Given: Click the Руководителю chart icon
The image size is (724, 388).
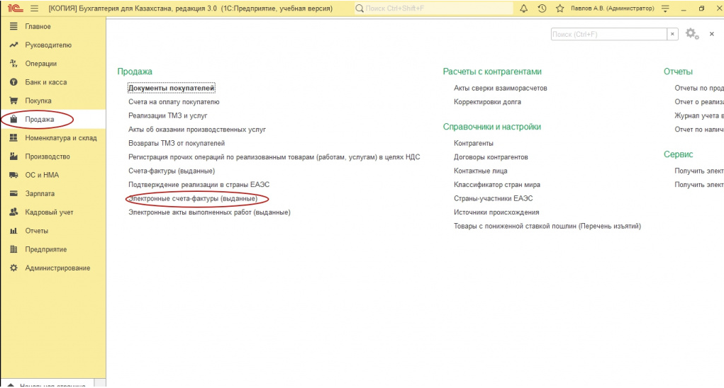Looking at the screenshot, I should pos(13,45).
